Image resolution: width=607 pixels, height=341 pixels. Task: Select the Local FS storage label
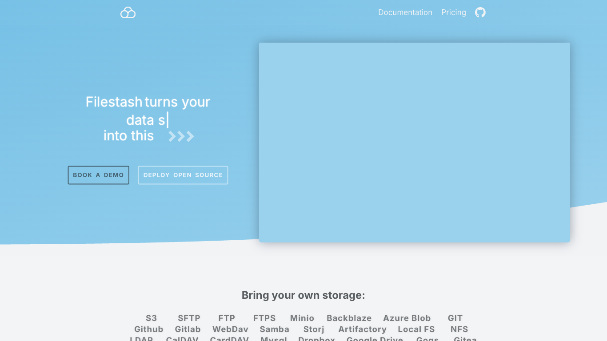pyautogui.click(x=416, y=329)
